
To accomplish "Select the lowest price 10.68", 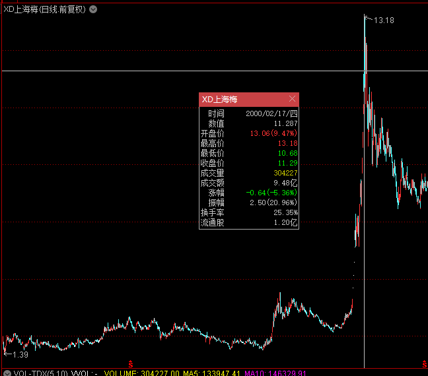I will 288,153.
